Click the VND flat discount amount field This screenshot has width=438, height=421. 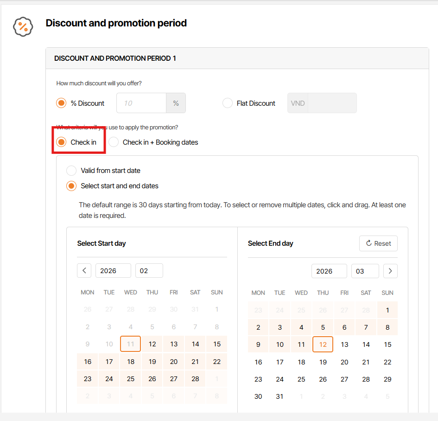click(x=332, y=103)
